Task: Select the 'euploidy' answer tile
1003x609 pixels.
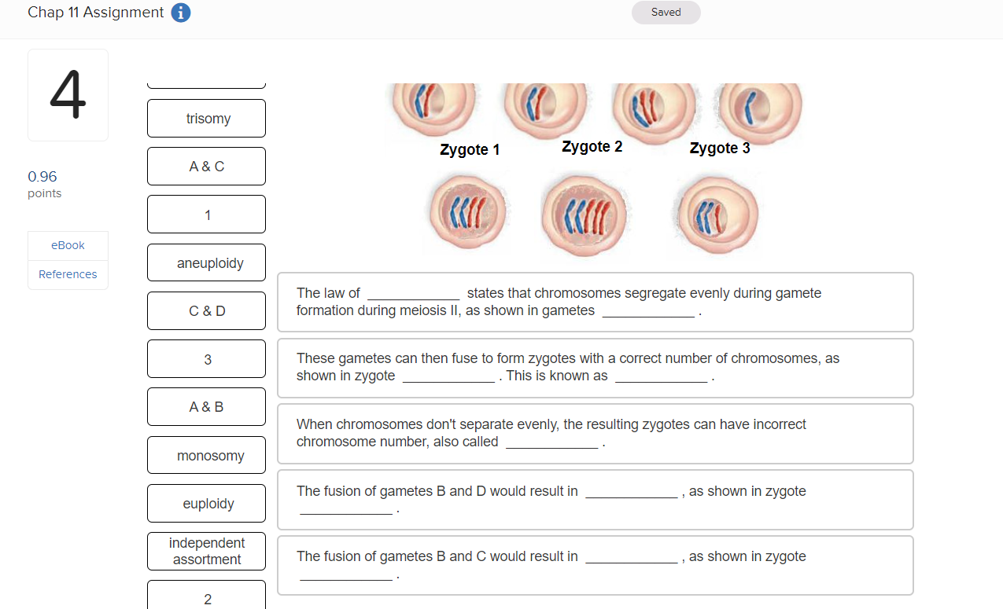Action: [x=206, y=504]
